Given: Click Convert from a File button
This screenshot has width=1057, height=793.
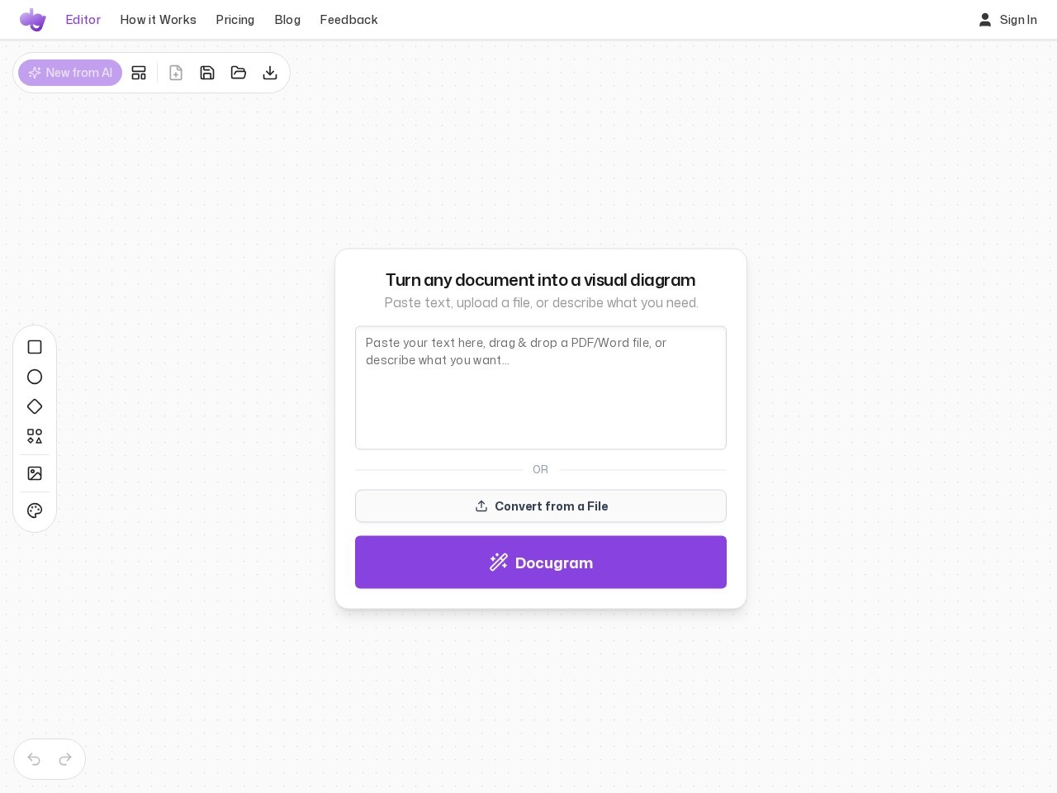Looking at the screenshot, I should click(x=541, y=506).
